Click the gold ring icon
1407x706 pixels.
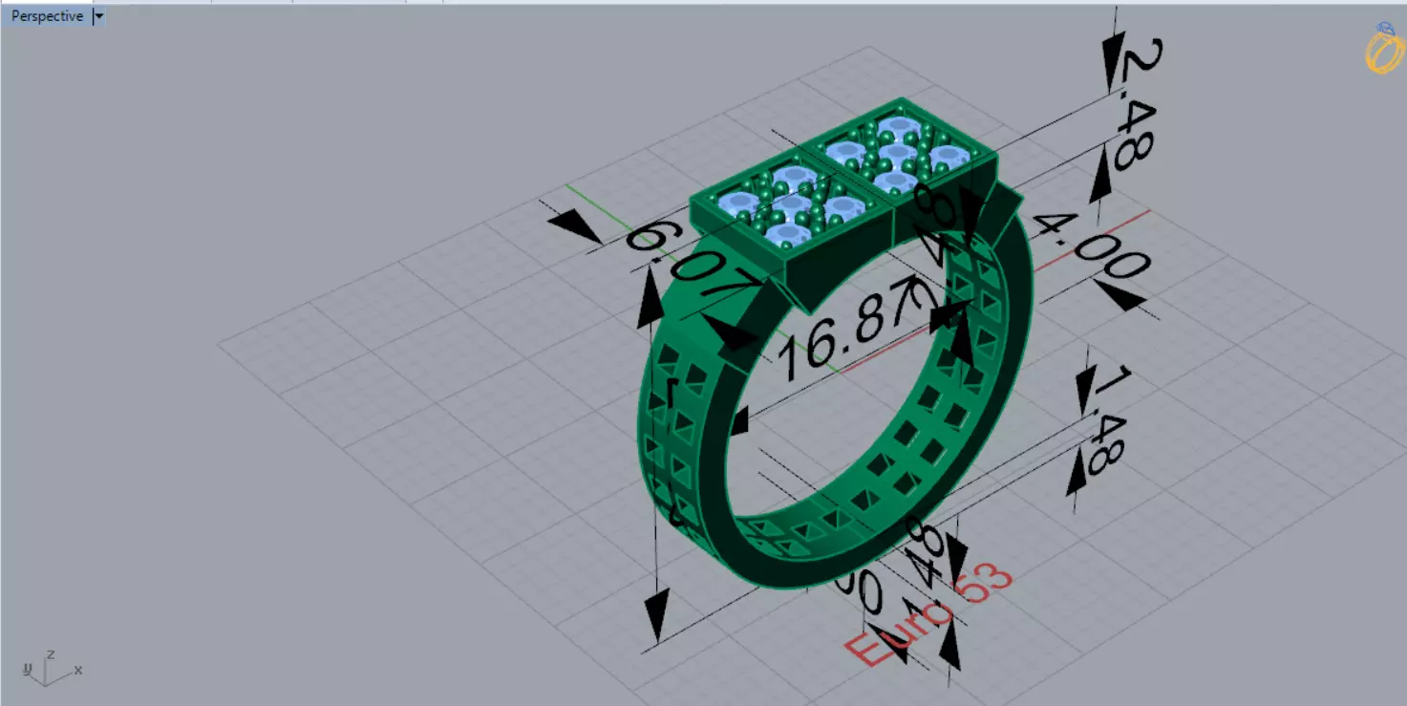pyautogui.click(x=1384, y=49)
